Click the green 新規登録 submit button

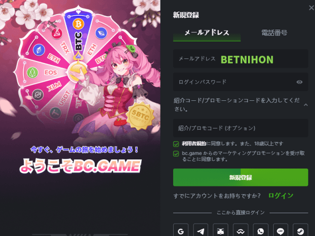pyautogui.click(x=241, y=177)
